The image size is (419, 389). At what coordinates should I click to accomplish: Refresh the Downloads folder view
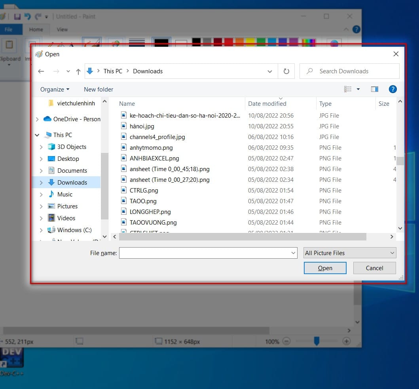pos(286,71)
